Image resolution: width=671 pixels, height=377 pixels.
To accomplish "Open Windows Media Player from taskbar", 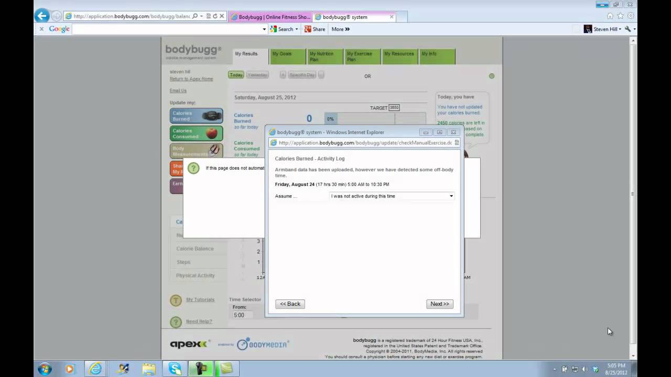I will point(70,369).
